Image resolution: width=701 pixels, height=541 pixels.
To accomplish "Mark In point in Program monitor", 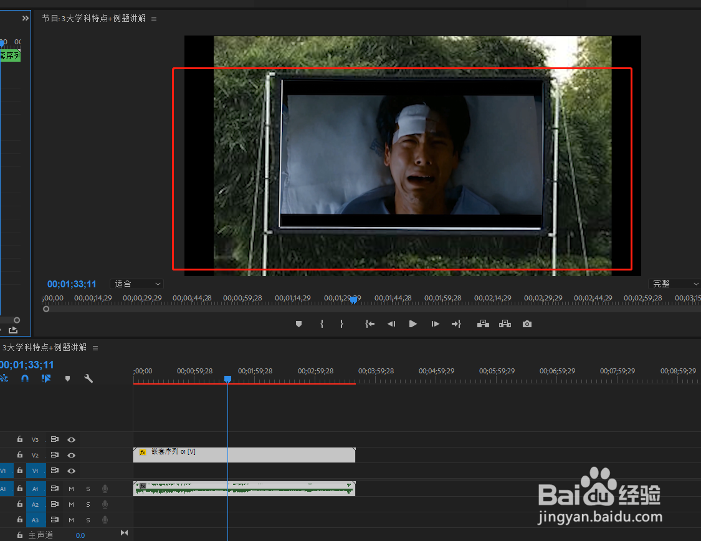I will click(322, 324).
